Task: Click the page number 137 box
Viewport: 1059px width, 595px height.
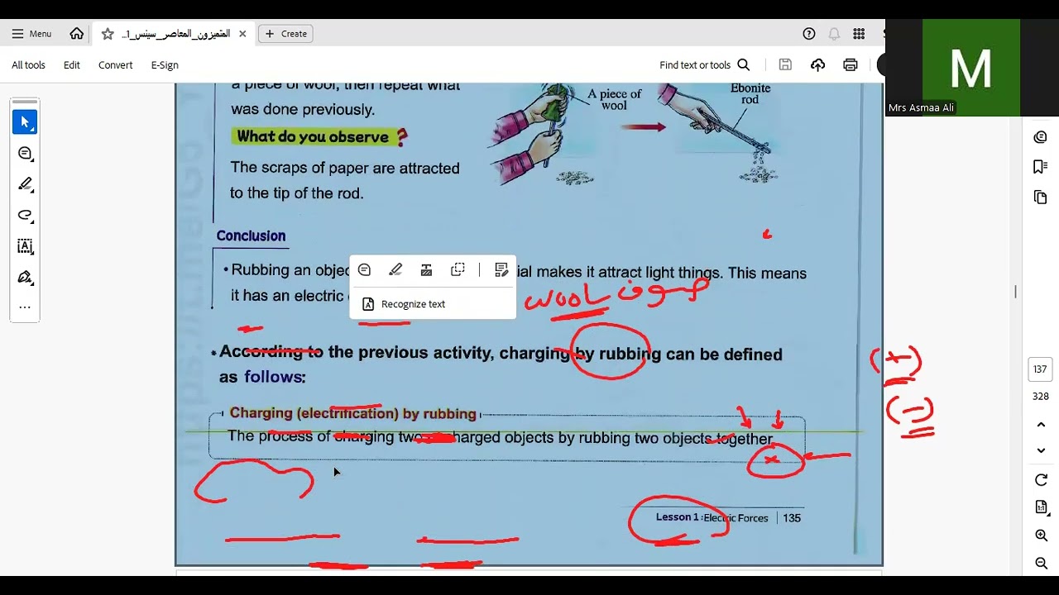Action: click(1041, 369)
